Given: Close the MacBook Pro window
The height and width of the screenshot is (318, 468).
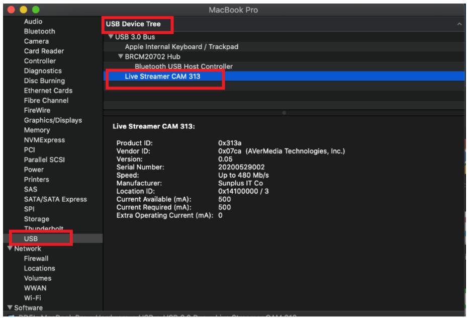Looking at the screenshot, I should pos(11,10).
